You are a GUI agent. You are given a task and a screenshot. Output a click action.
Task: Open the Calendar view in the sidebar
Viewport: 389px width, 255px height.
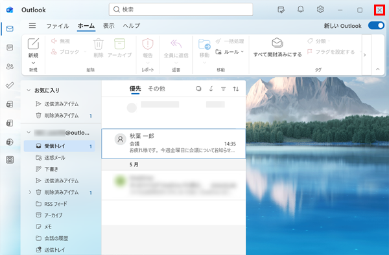coord(10,47)
